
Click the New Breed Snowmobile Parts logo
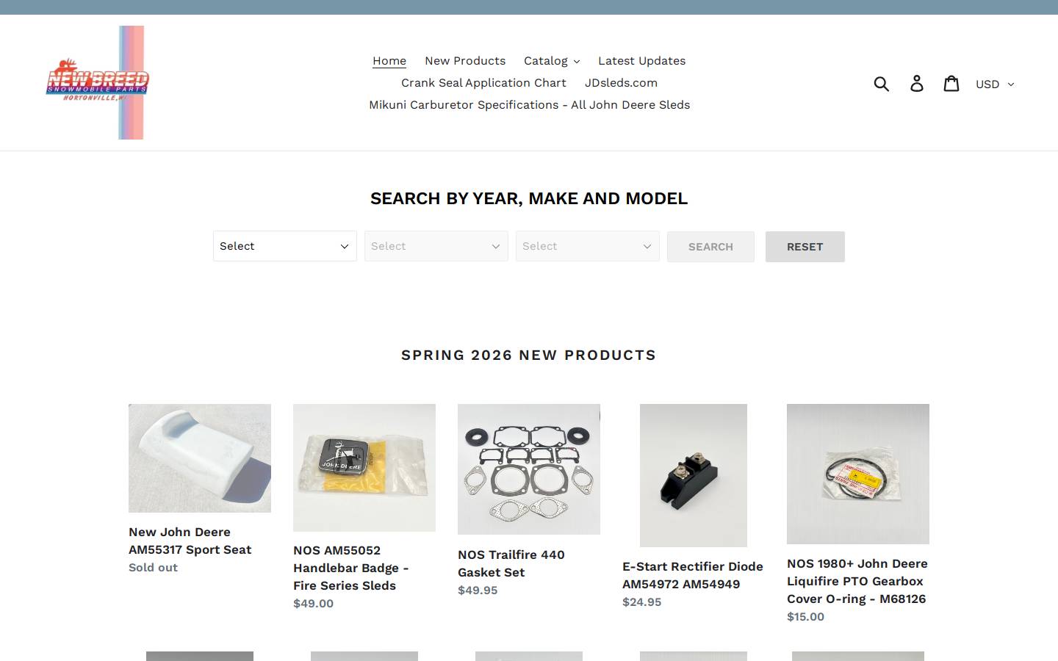click(x=97, y=82)
